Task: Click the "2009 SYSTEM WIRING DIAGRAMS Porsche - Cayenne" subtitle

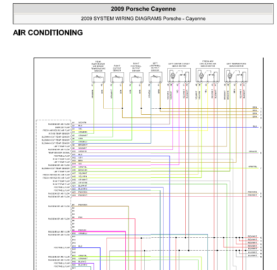Action: (143, 18)
